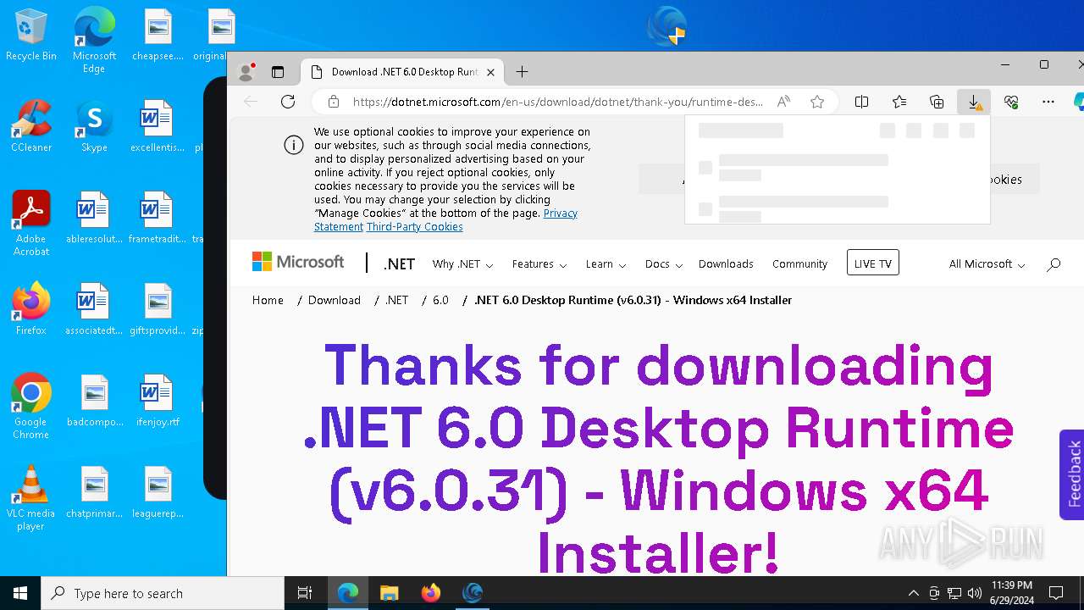Launch the CCleaner desktop icon

pos(31,127)
